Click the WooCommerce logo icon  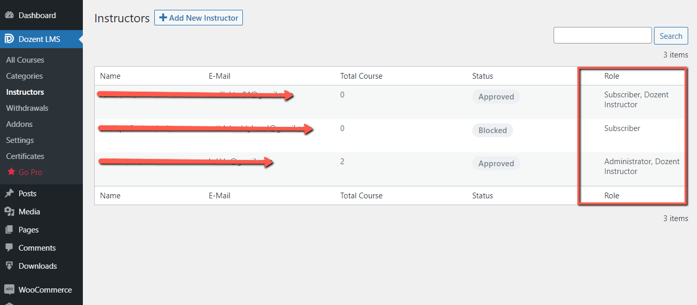pyautogui.click(x=9, y=290)
